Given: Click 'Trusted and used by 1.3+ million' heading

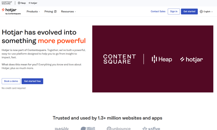Looking at the screenshot, I should click(107, 118).
